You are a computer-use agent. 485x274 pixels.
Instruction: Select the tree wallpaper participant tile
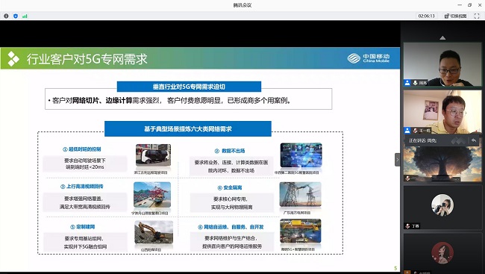pos(442,164)
